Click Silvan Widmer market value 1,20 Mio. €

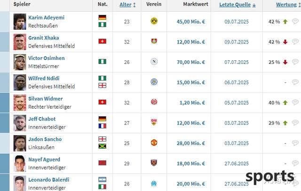192,103
